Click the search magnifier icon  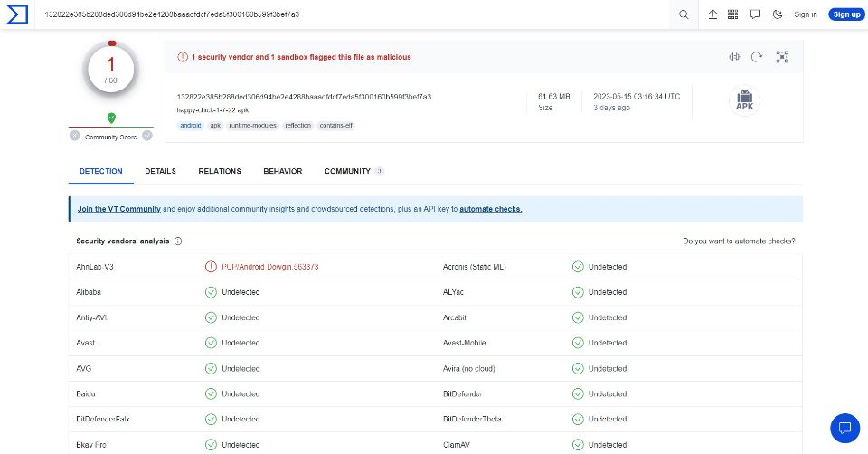[684, 14]
